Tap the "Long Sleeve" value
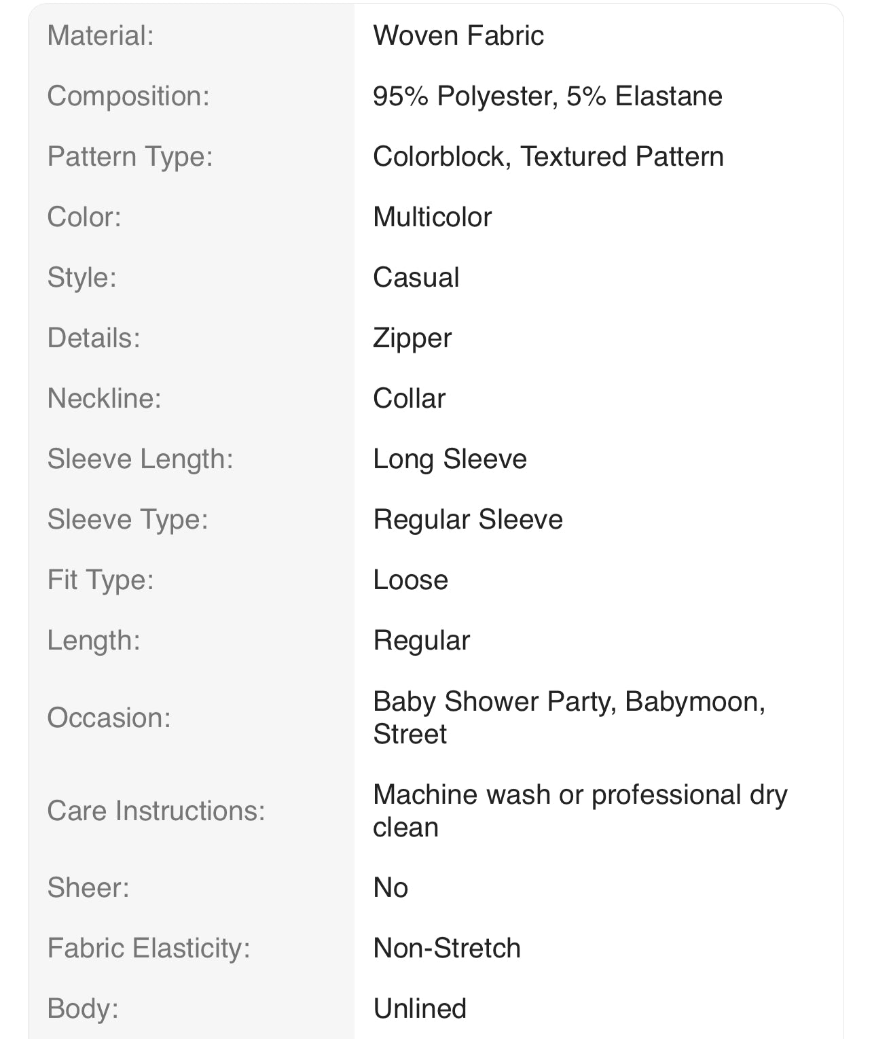The image size is (872, 1039). 450,459
